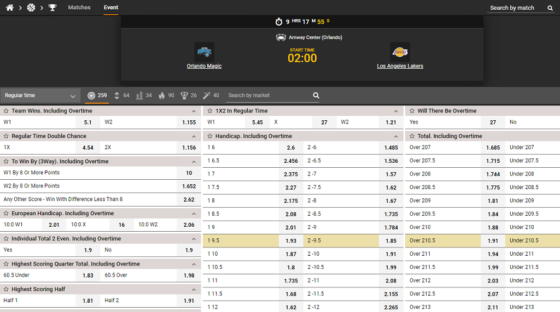This screenshot has width=560, height=312.
Task: Star the Total. Including Overtime market
Action: (412, 137)
